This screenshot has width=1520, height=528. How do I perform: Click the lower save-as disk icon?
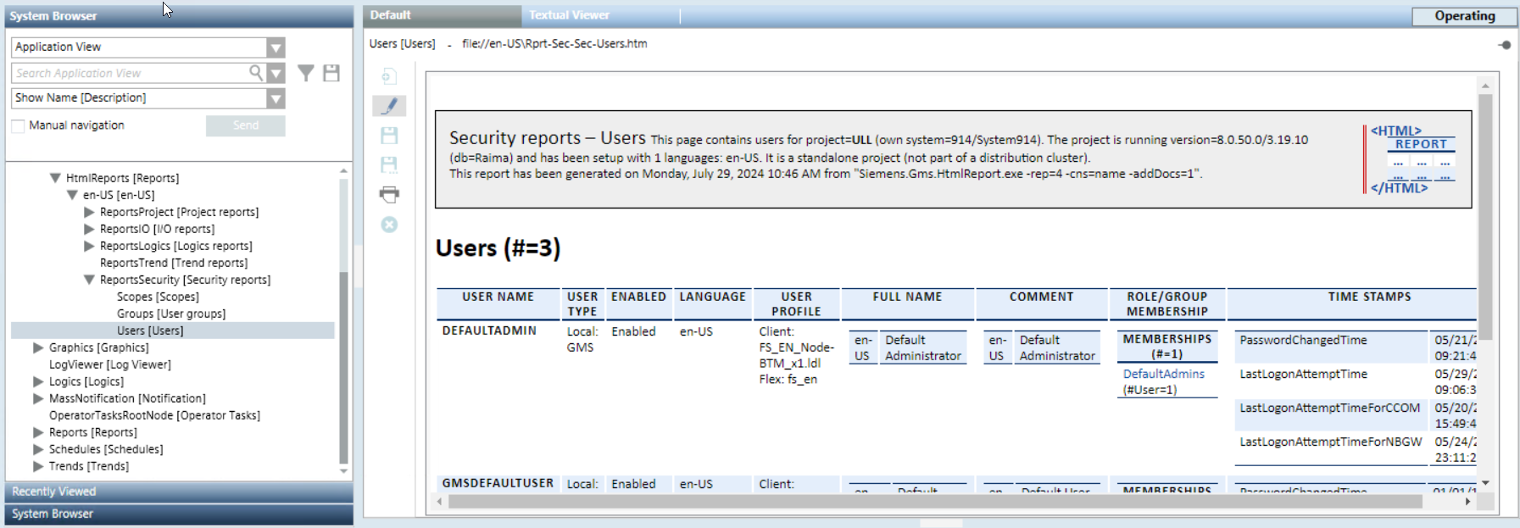click(389, 165)
